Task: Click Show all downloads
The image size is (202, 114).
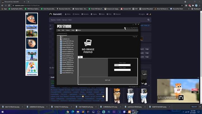Action: click(194, 107)
